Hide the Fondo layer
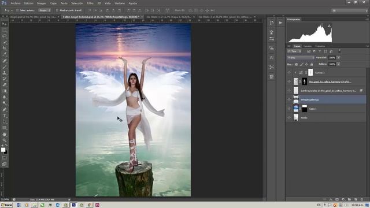 pyautogui.click(x=289, y=117)
